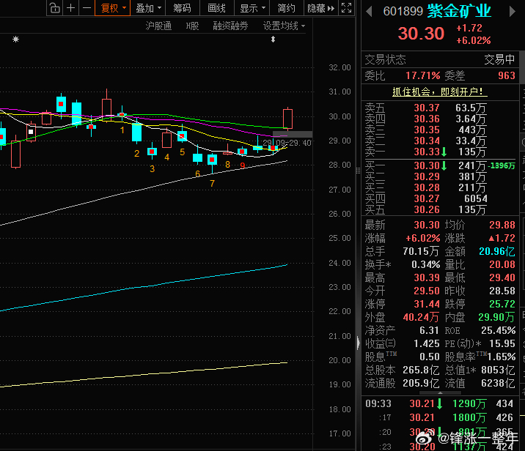Click the collapse handle beside 收益 row

(x=359, y=343)
